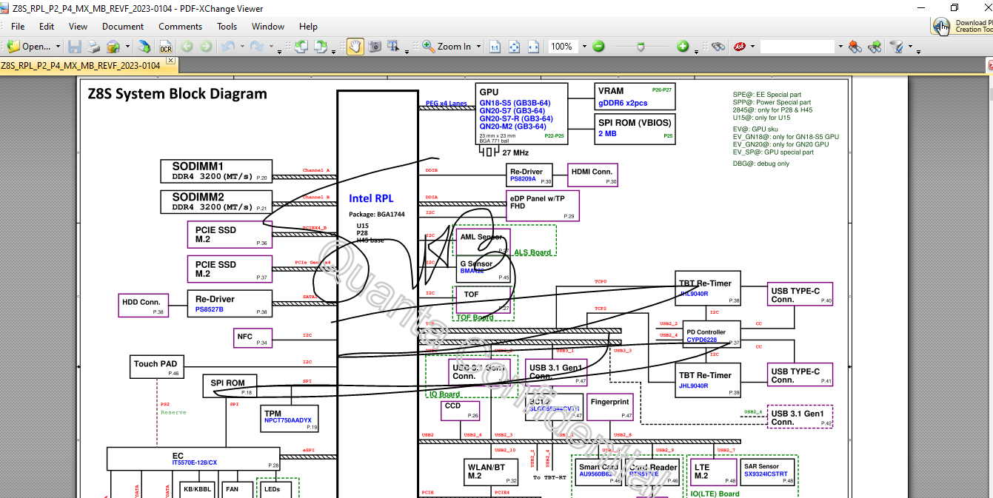Open the undo history dropdown
This screenshot has height=498, width=993.
coord(241,47)
